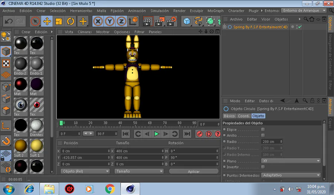
Task: Open the Simulación menu
Action: tap(160, 11)
